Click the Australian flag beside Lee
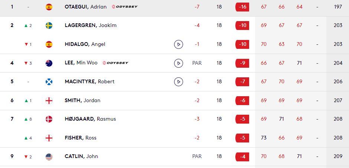349x168 pixels. click(x=49, y=63)
